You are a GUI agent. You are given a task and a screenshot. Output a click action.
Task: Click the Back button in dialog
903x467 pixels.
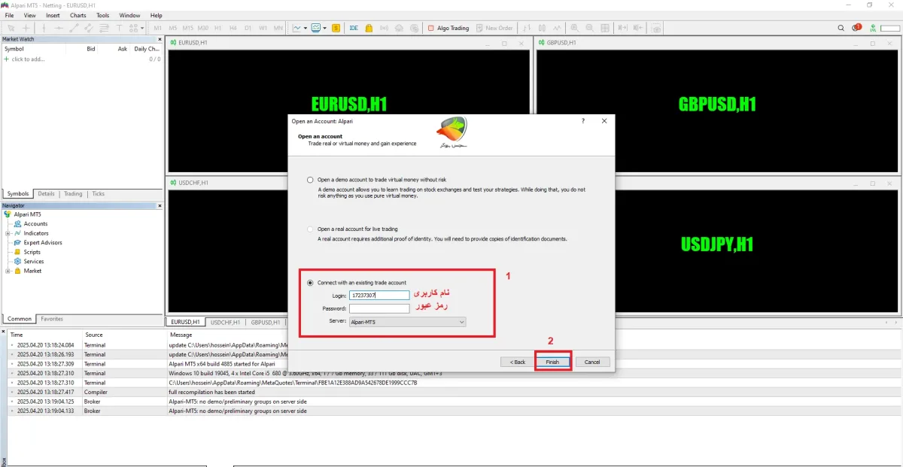[517, 362]
